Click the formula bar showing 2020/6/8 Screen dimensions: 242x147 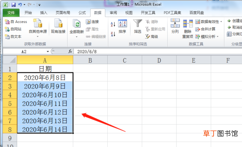coord(158,51)
